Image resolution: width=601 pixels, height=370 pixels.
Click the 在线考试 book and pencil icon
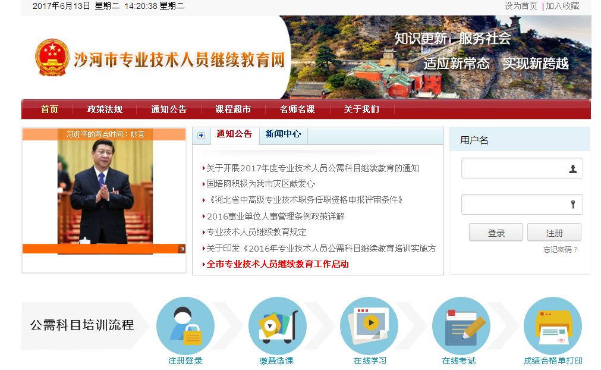pos(461,326)
